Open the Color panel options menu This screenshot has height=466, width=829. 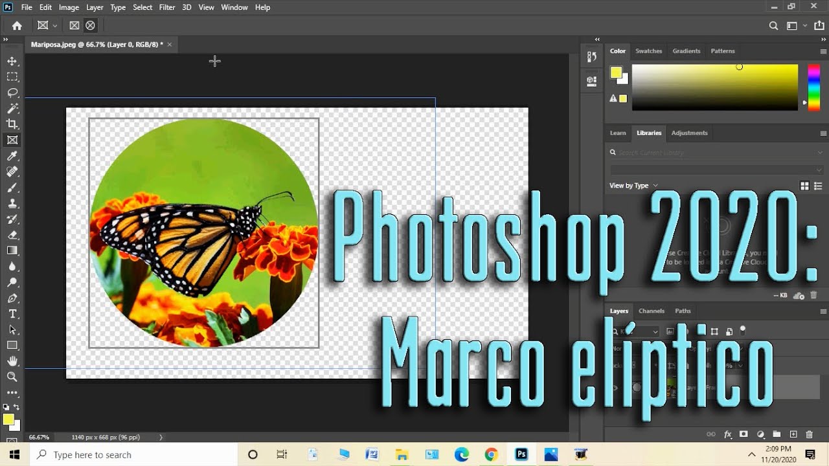[x=823, y=51]
